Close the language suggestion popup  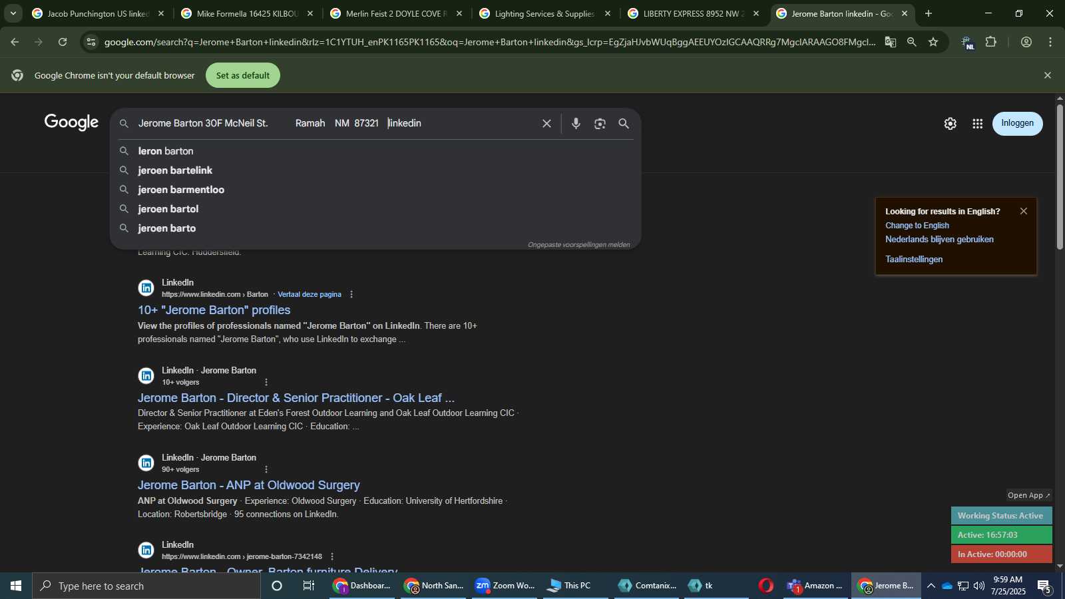pyautogui.click(x=1024, y=211)
